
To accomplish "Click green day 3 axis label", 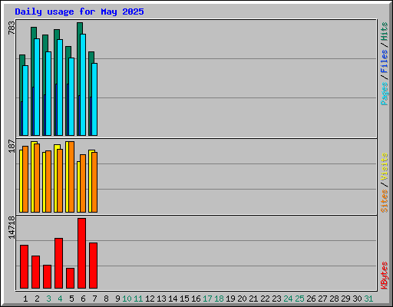I will tap(48, 299).
